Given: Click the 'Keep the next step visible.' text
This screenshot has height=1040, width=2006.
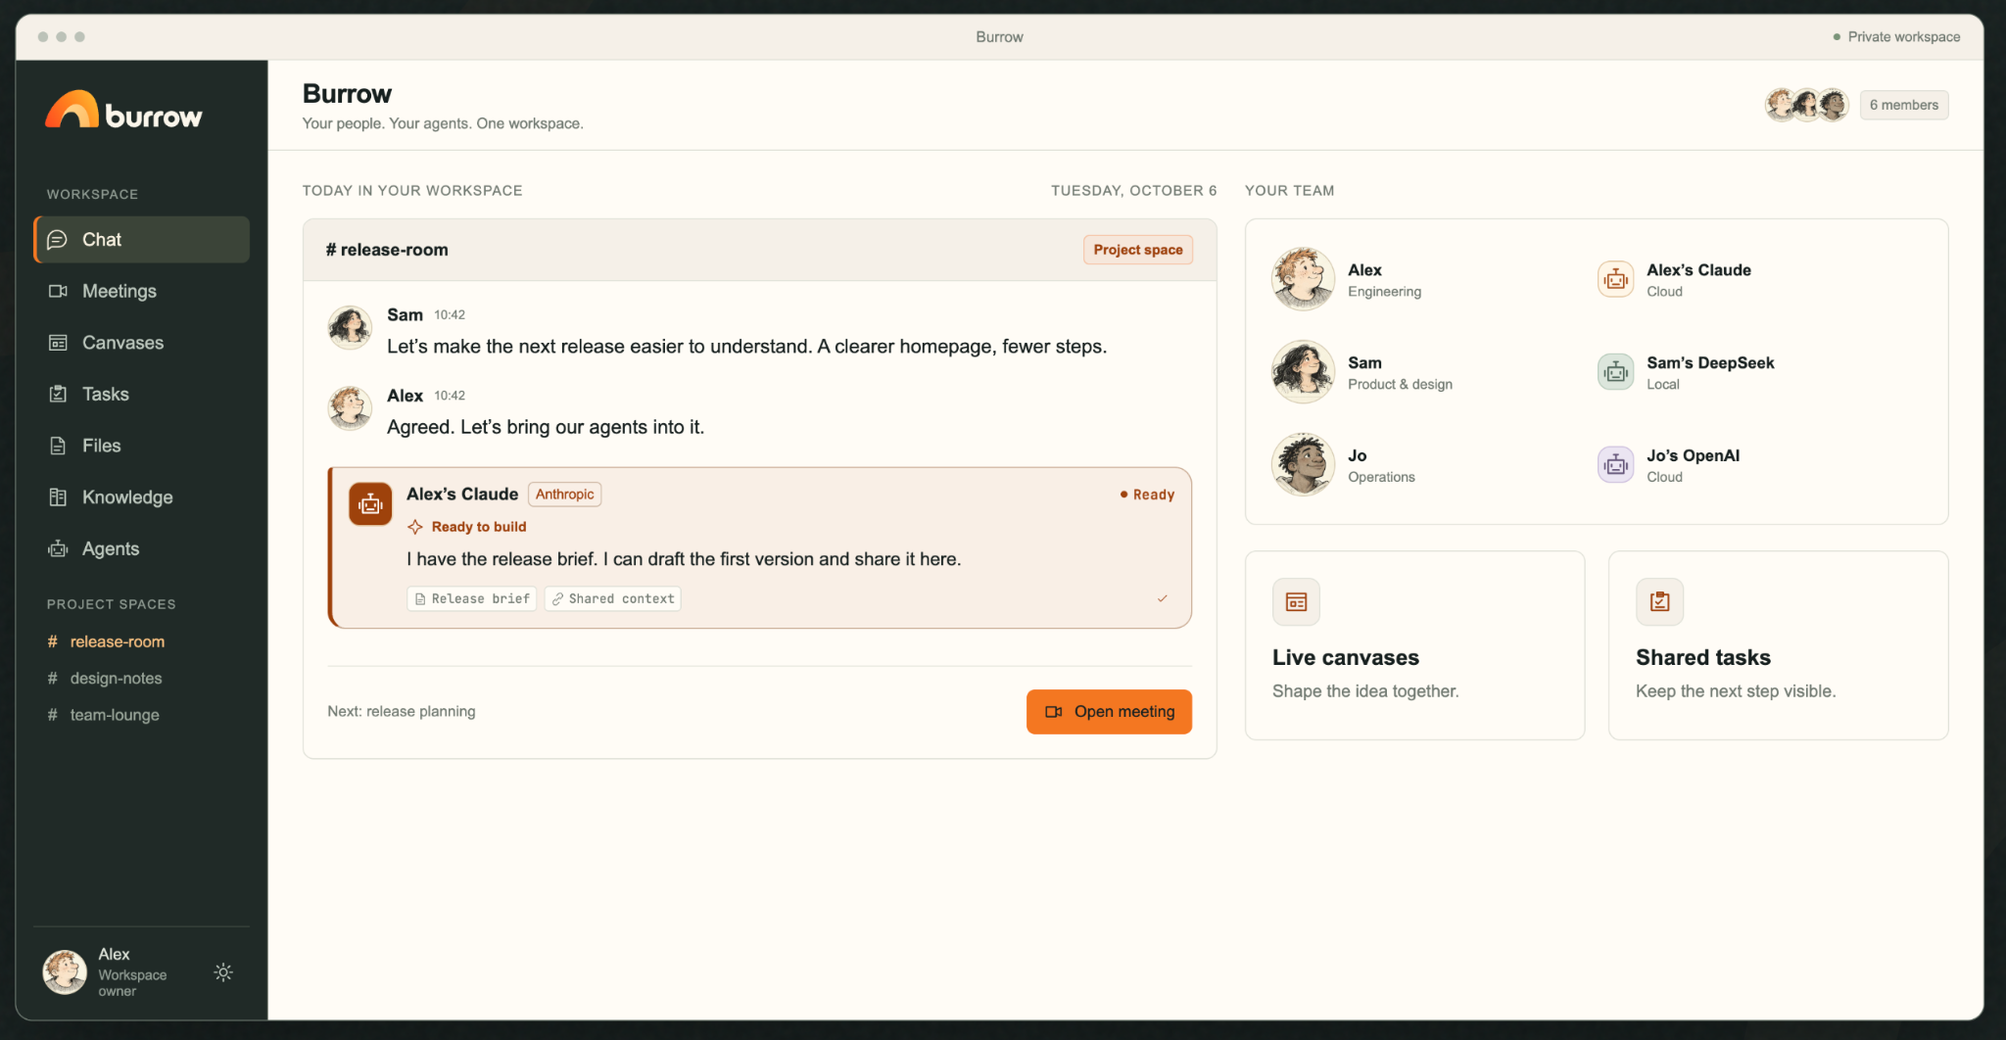Looking at the screenshot, I should click(1736, 691).
